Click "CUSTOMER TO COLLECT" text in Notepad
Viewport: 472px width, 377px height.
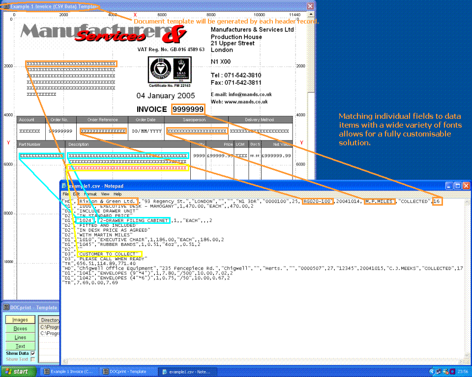coord(109,254)
